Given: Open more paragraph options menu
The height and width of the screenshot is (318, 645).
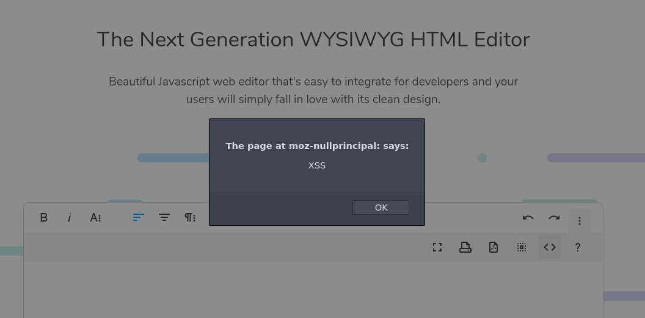Looking at the screenshot, I should pyautogui.click(x=190, y=218).
